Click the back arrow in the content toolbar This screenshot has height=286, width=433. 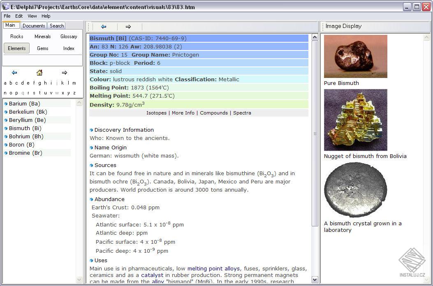(104, 27)
